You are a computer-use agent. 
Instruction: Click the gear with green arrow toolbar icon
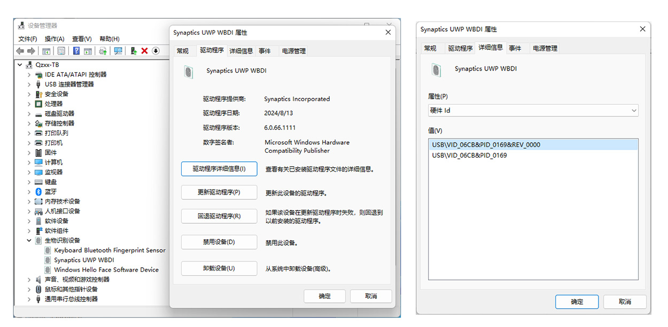(x=103, y=51)
